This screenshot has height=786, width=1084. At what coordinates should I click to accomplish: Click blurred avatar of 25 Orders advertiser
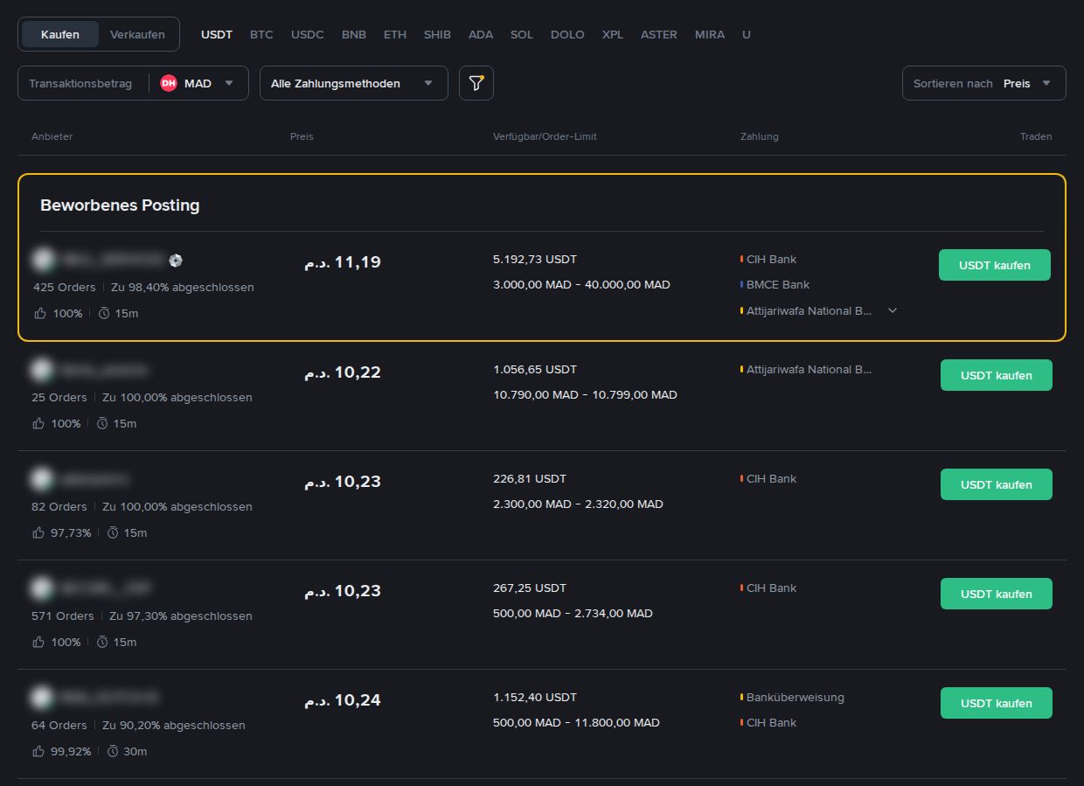pyautogui.click(x=40, y=370)
